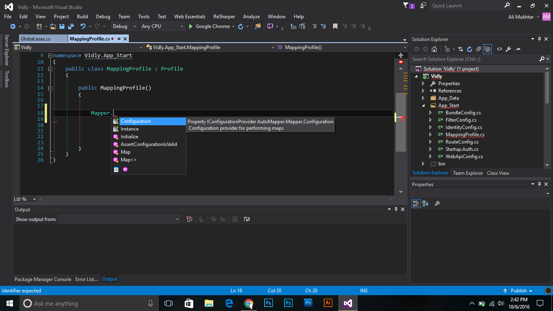Click the Save All toolbar icon
This screenshot has width=553, height=311.
tap(70, 26)
